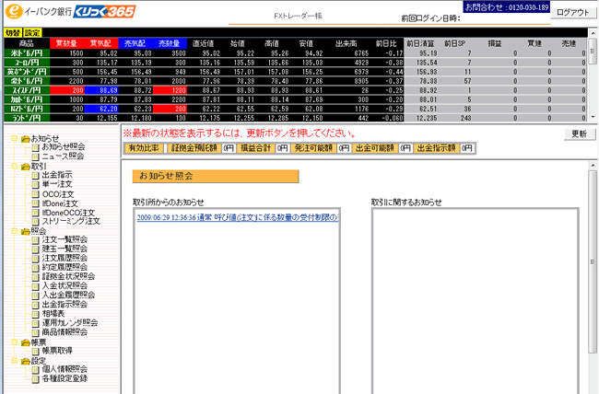Click the OCO注文 document icon
599x394 pixels.
(x=36, y=194)
